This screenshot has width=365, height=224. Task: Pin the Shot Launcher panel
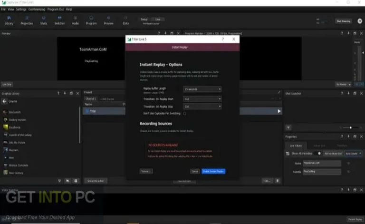click(x=348, y=93)
